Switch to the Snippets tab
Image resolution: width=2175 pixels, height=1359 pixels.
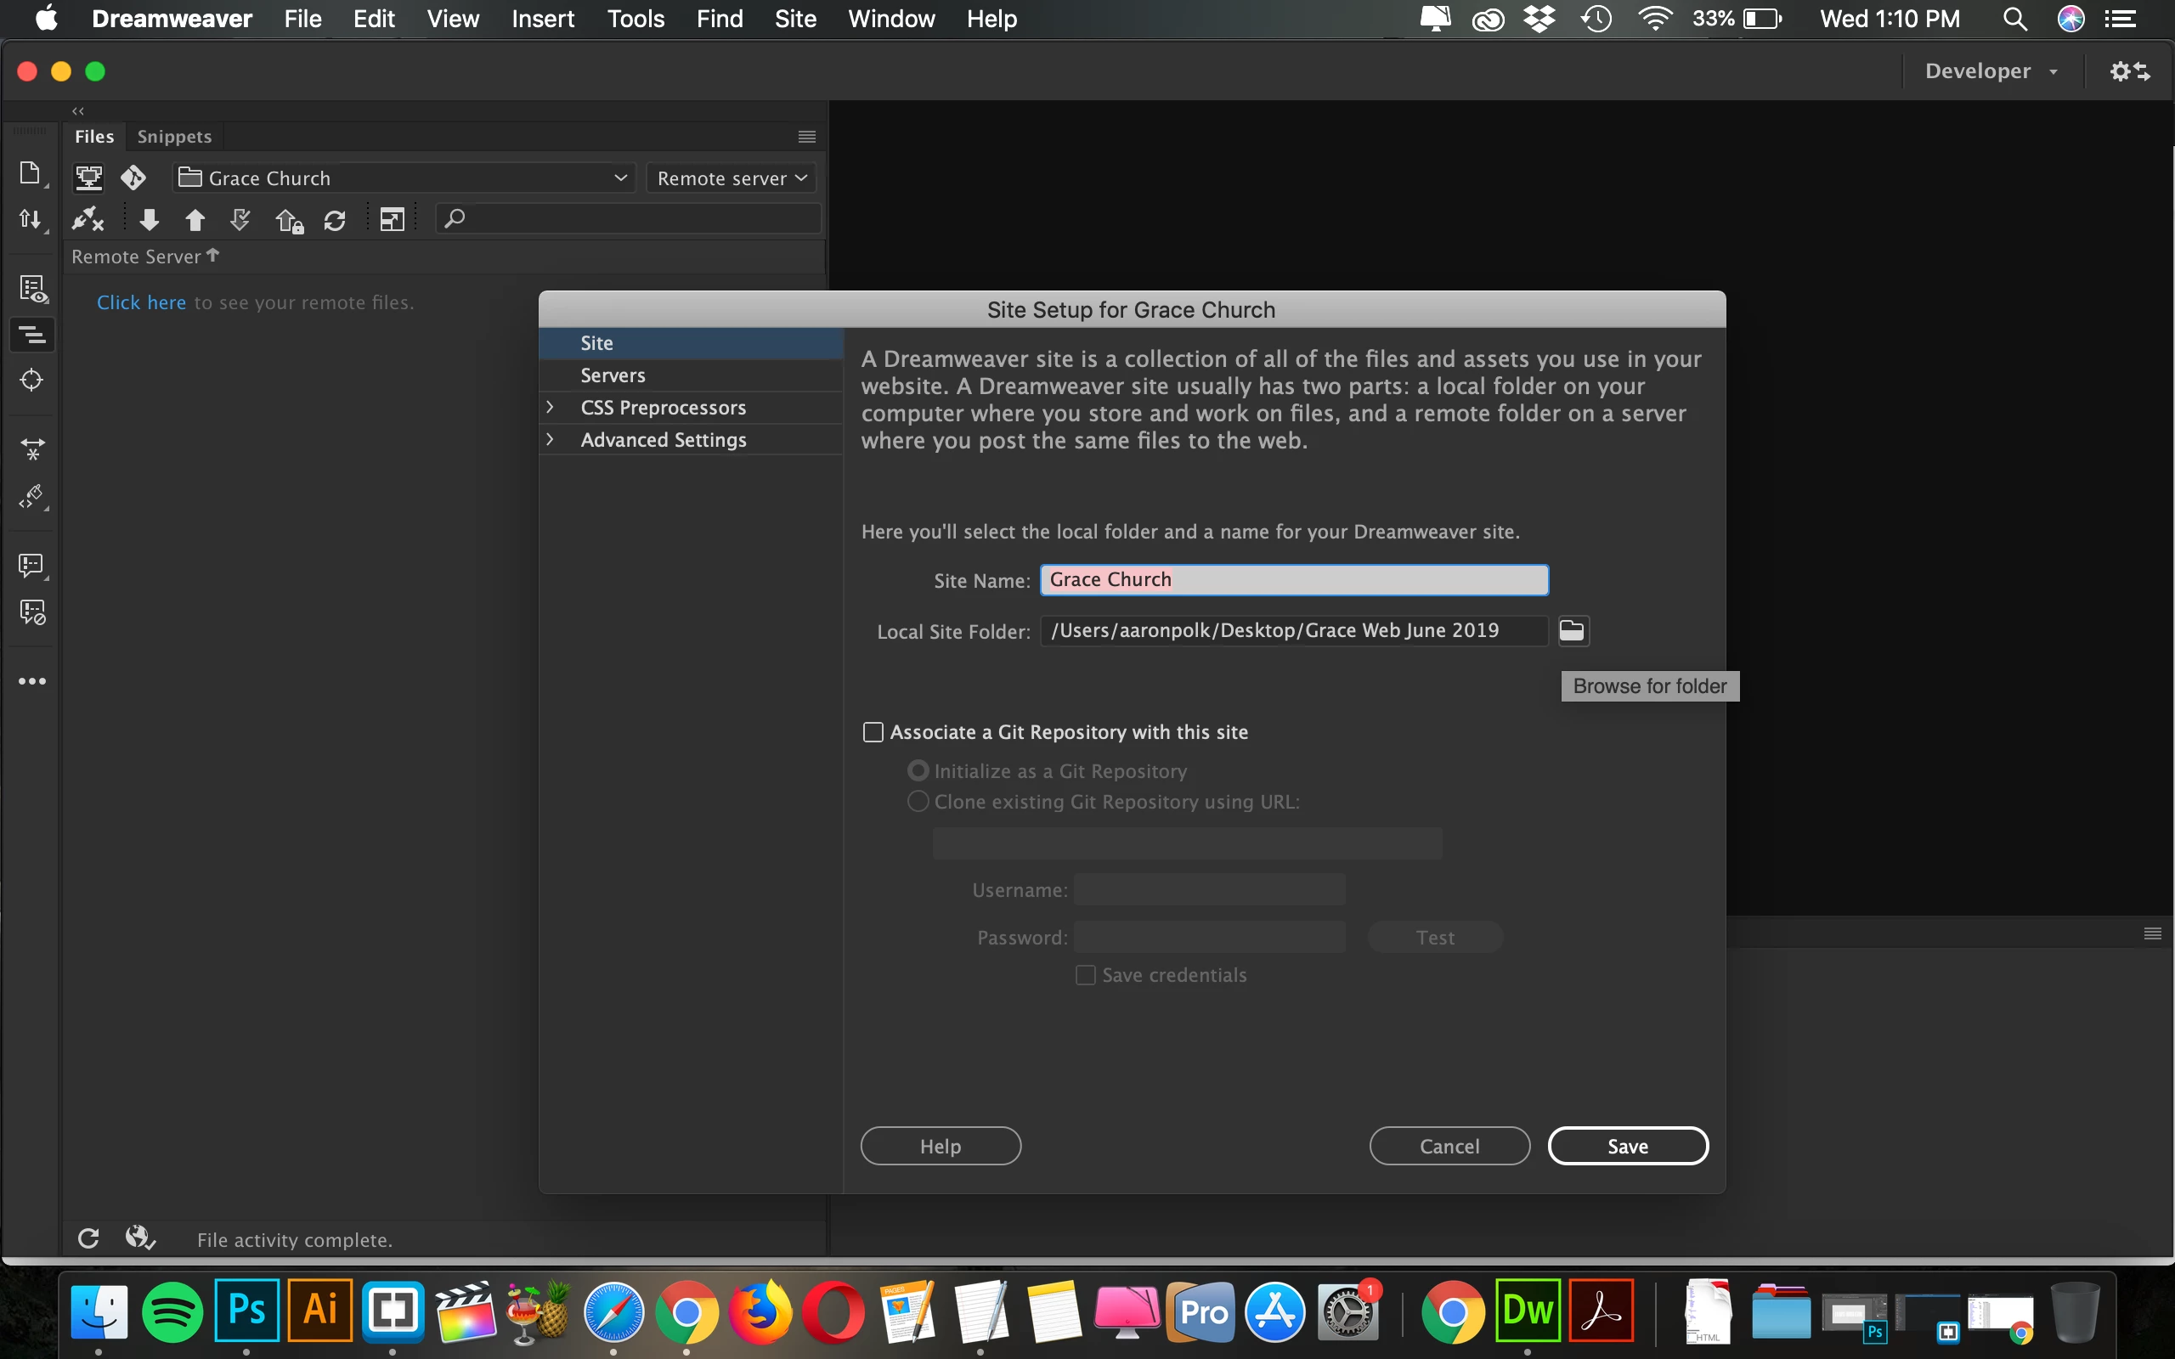[174, 137]
